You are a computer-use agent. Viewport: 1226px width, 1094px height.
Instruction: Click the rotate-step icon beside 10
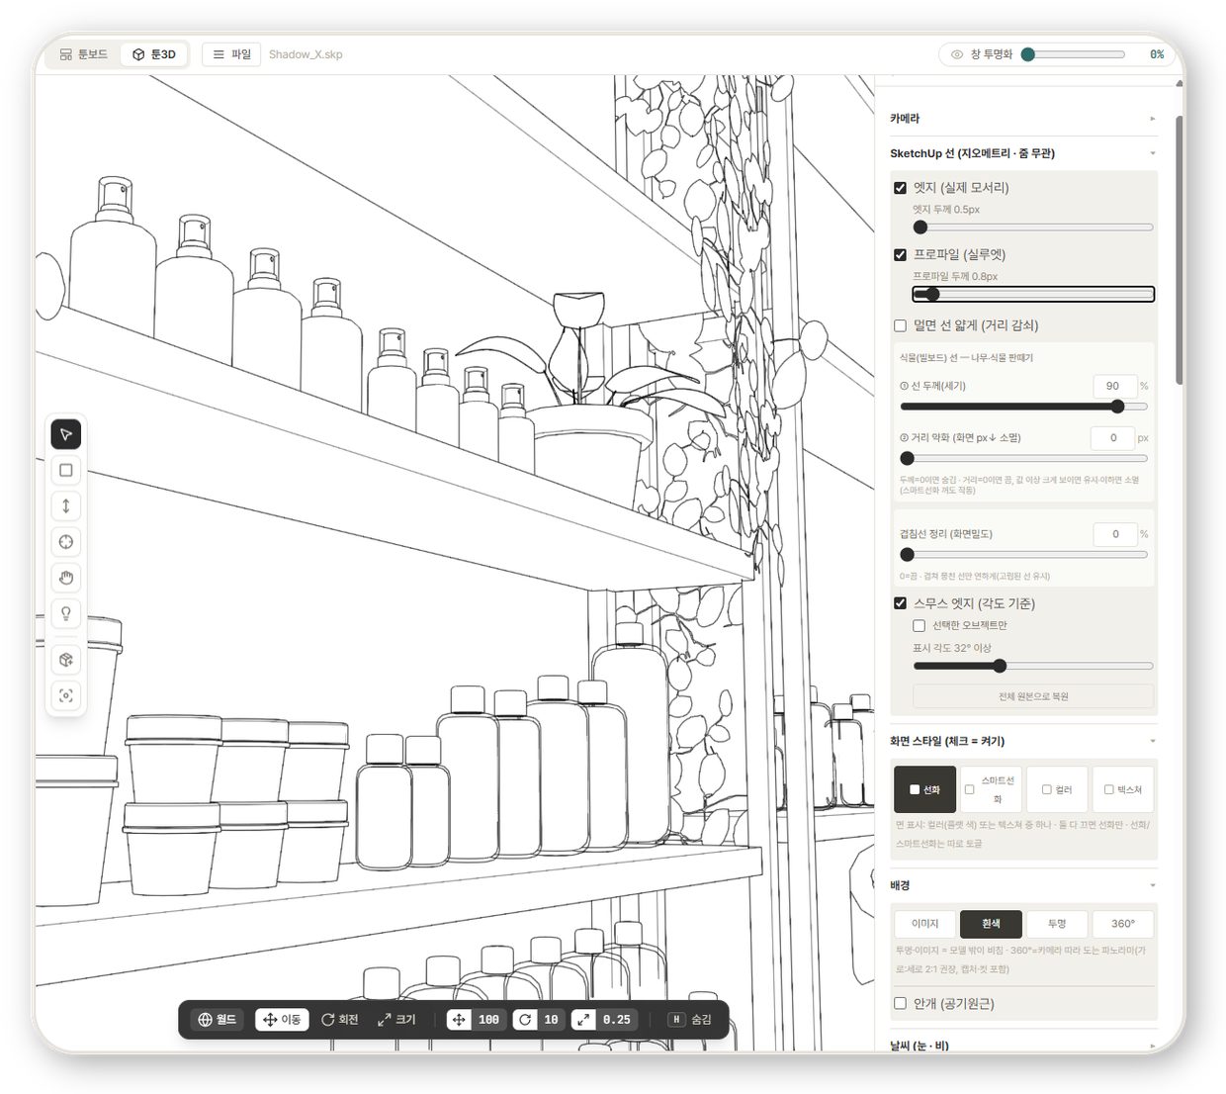click(525, 1019)
